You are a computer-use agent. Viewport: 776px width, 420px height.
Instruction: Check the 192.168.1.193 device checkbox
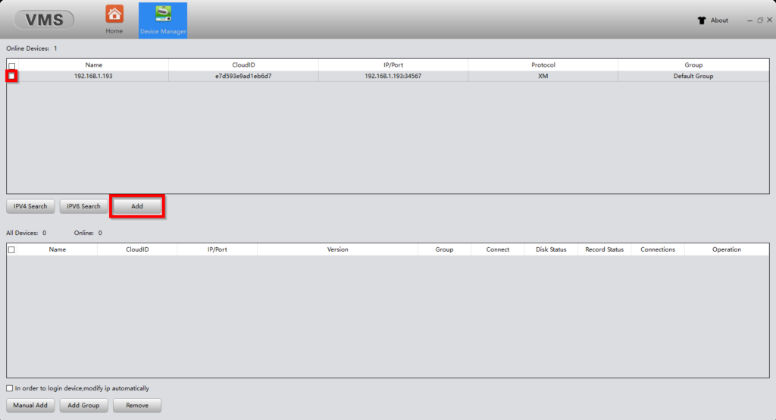point(11,77)
